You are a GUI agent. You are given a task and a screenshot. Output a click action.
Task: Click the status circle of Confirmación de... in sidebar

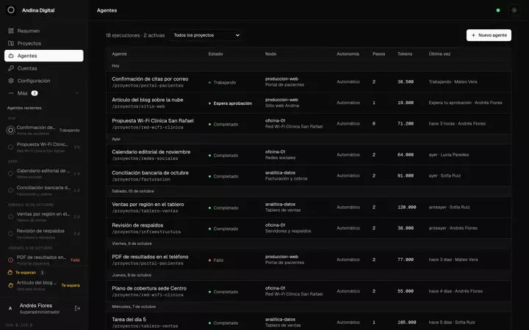pyautogui.click(x=10, y=130)
